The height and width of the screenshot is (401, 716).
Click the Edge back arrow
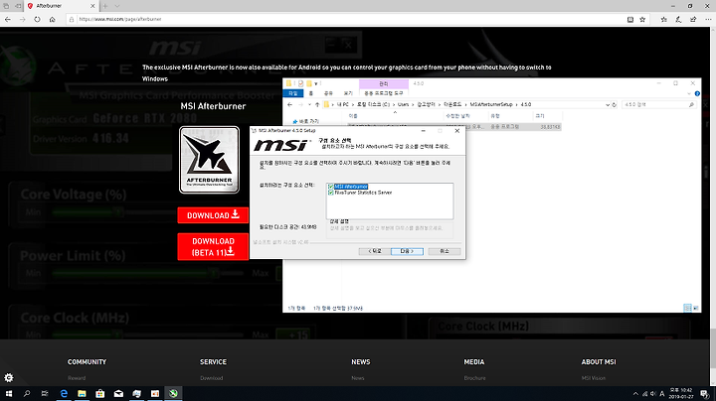click(8, 19)
